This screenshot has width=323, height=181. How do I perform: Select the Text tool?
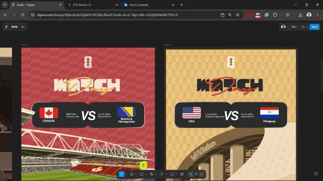[x=161, y=174]
